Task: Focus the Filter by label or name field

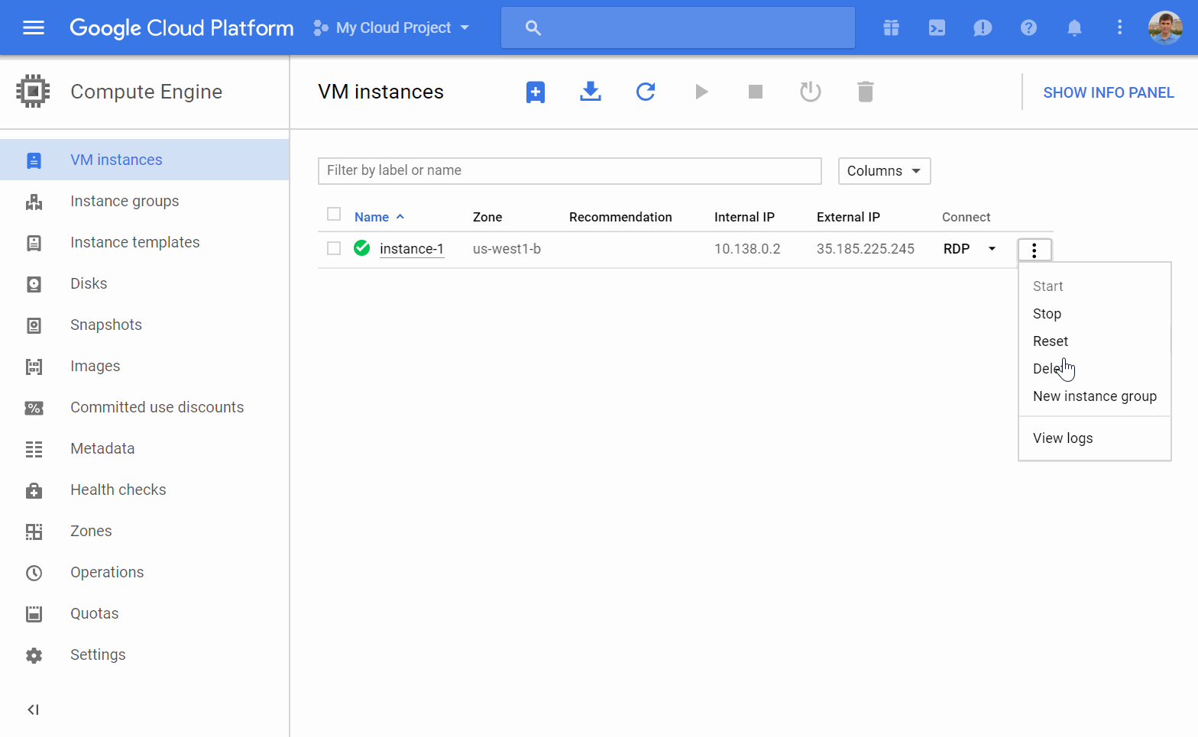Action: 570,170
